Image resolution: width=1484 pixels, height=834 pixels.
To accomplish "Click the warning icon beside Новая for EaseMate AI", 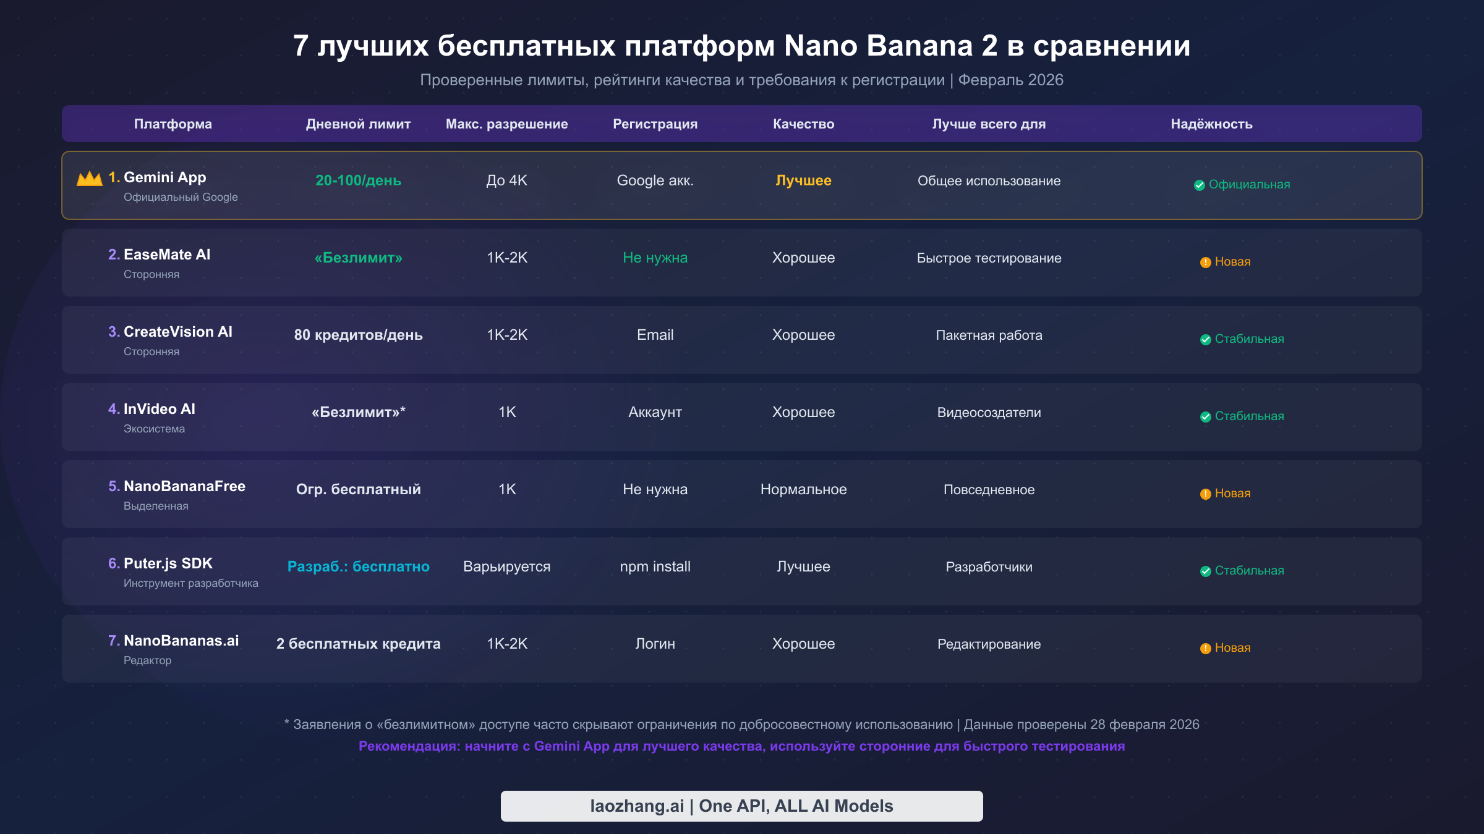I will click(1205, 261).
